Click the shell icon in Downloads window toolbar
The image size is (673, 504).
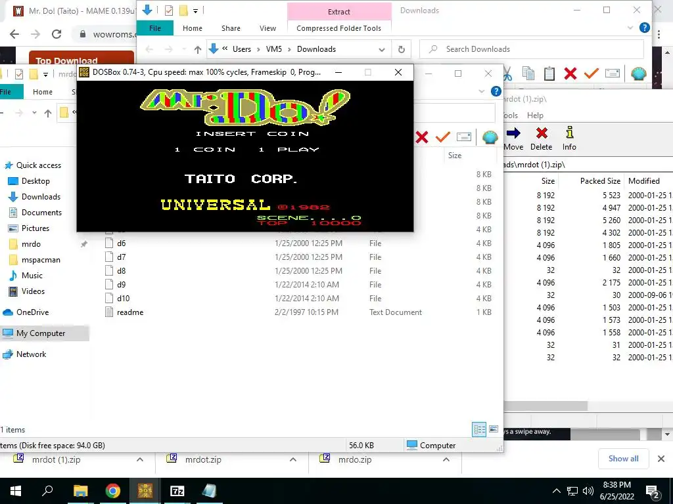(639, 73)
